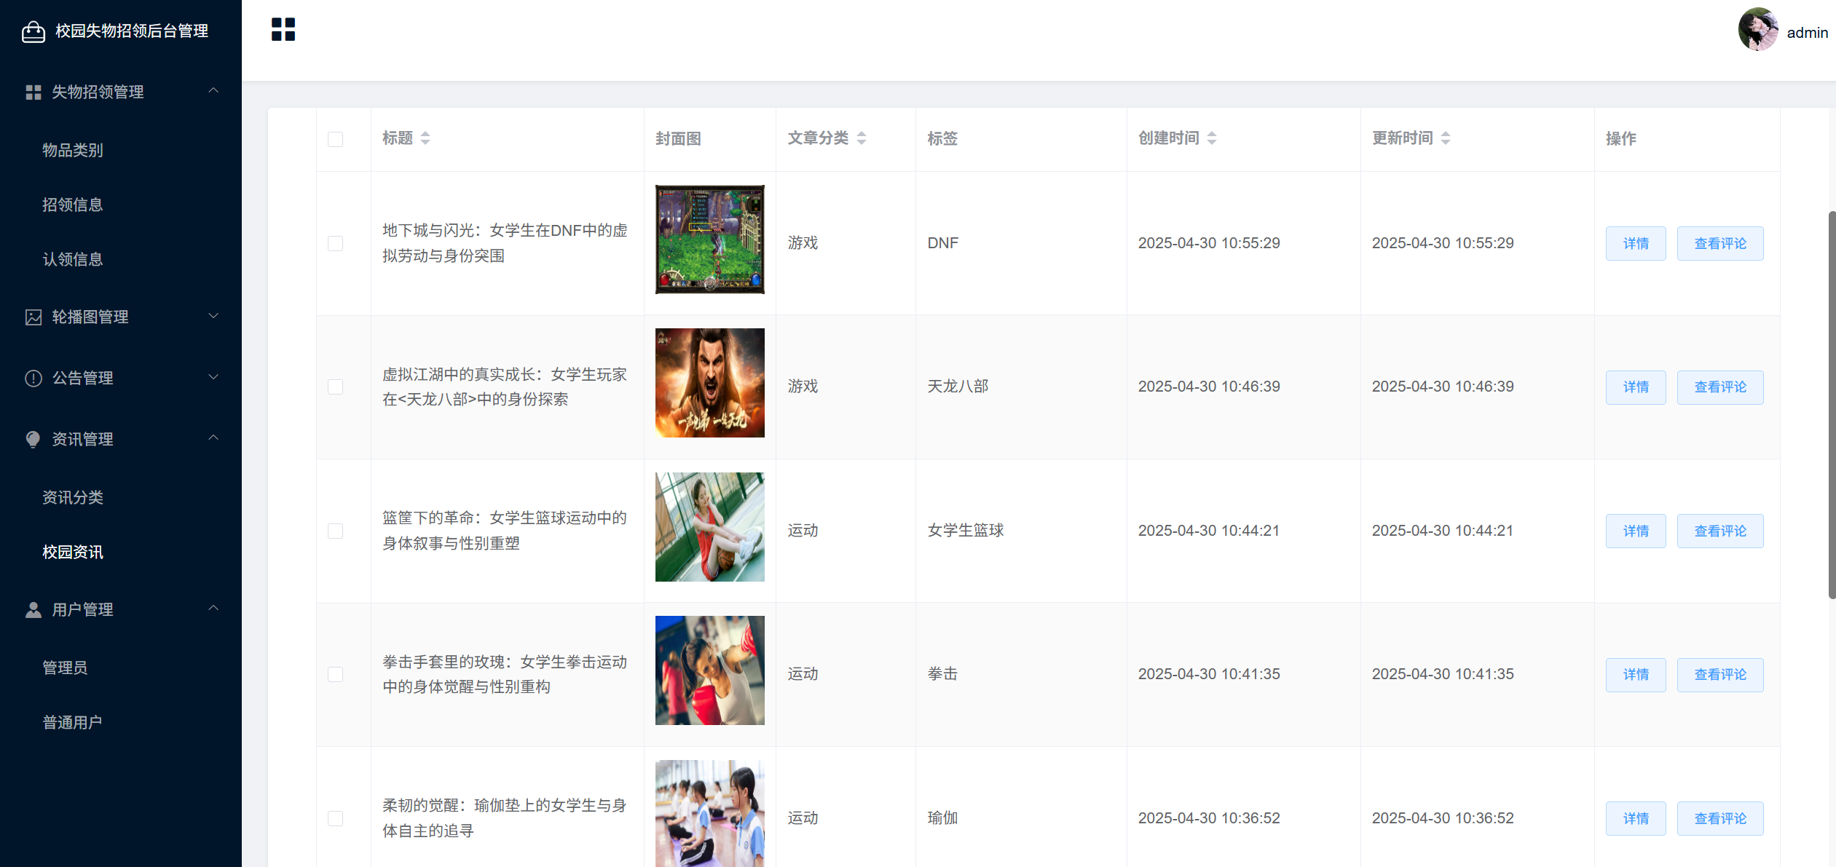This screenshot has width=1836, height=867.
Task: Go to 招领信息 in sidebar
Action: pyautogui.click(x=73, y=205)
